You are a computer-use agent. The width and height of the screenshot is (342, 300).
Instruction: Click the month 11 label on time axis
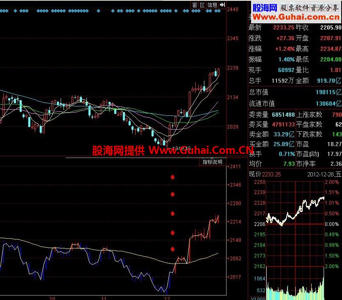pyautogui.click(x=104, y=298)
